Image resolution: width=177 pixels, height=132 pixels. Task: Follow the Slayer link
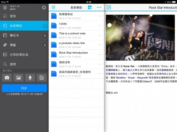[x=132, y=78]
